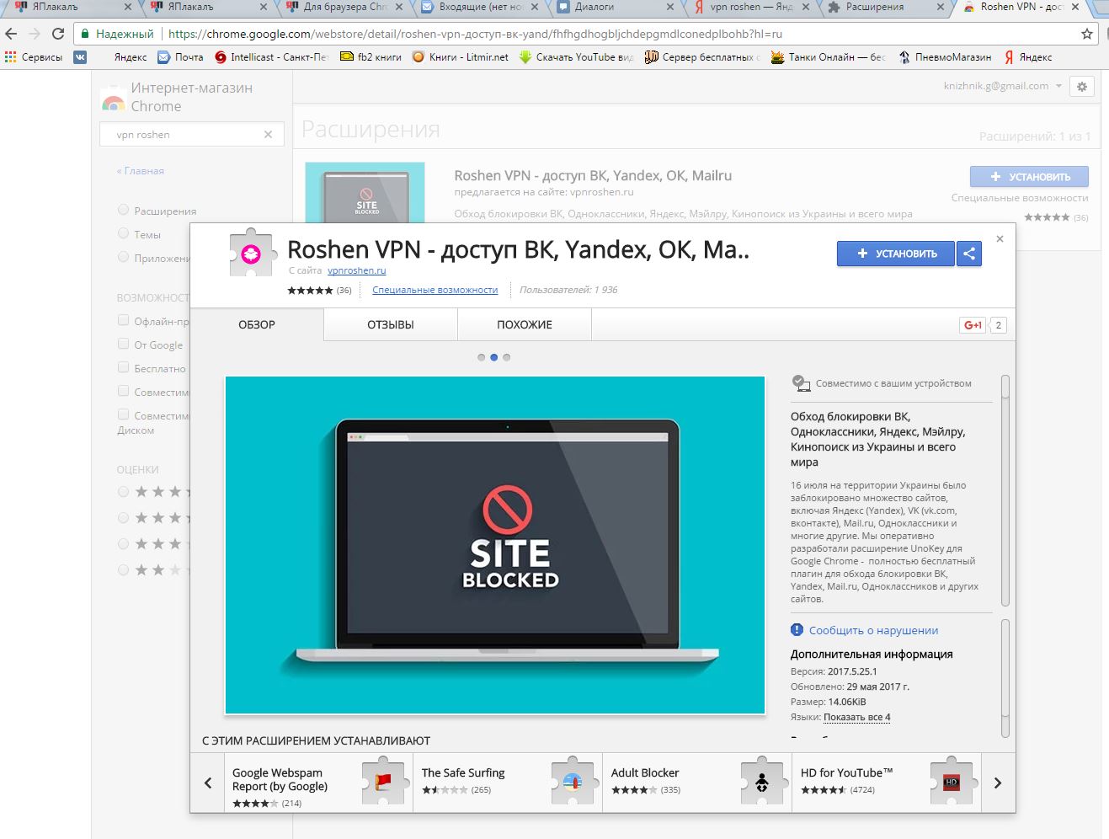Click Roshen VPN puzzle-piece extension icon
Screen dimensions: 1109x839
251,254
